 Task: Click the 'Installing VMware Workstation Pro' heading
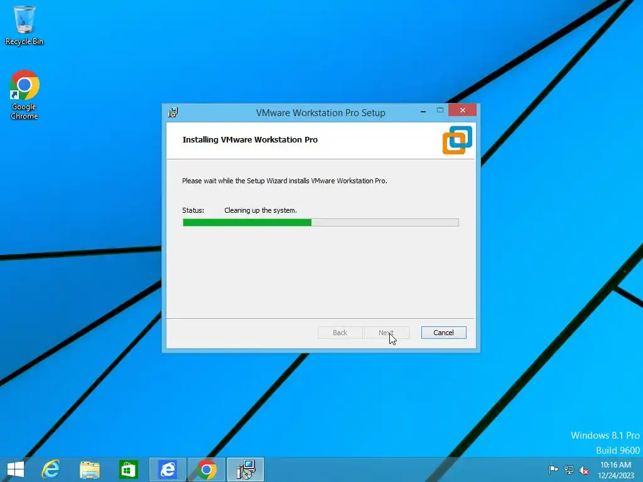pos(250,139)
